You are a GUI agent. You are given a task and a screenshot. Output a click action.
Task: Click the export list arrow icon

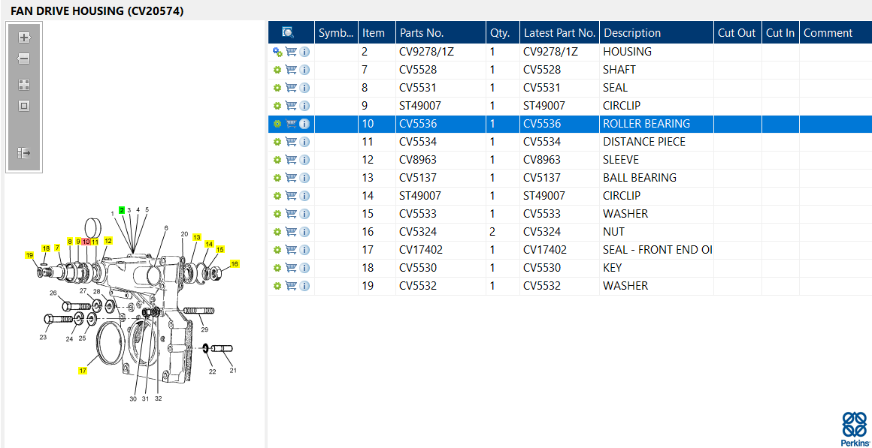[x=24, y=152]
